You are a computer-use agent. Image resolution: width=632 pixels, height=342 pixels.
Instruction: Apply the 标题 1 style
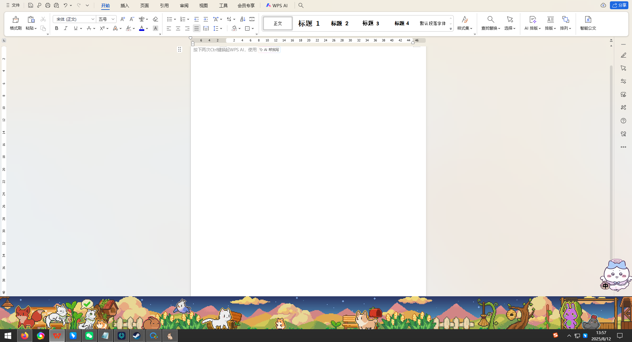pyautogui.click(x=309, y=23)
